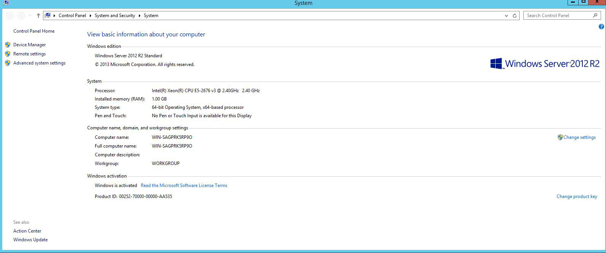The height and width of the screenshot is (253, 606).
Task: Select System and Security breadcrumb
Action: pyautogui.click(x=115, y=16)
